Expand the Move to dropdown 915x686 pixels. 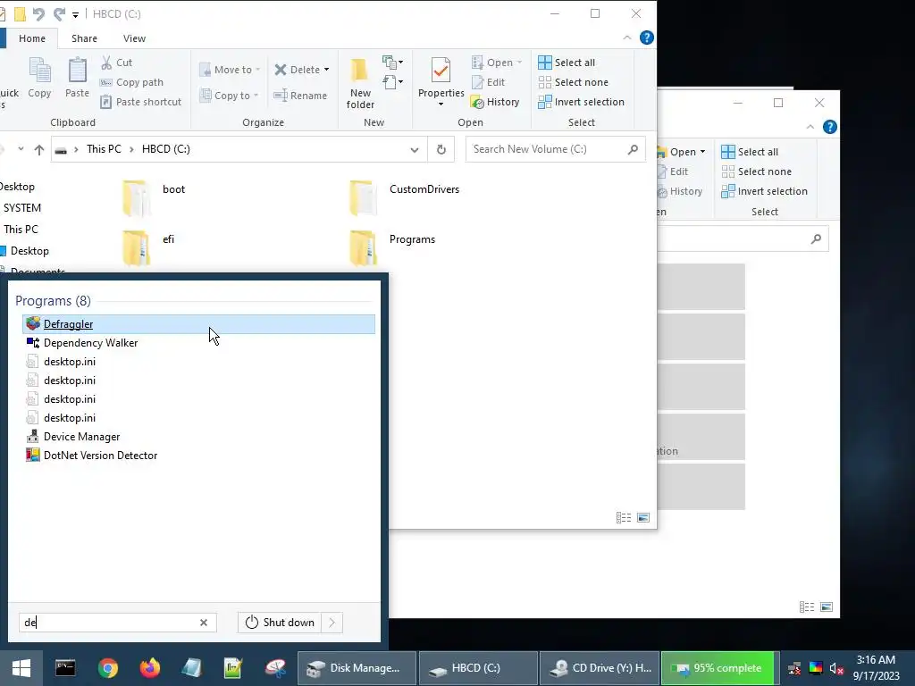point(257,70)
